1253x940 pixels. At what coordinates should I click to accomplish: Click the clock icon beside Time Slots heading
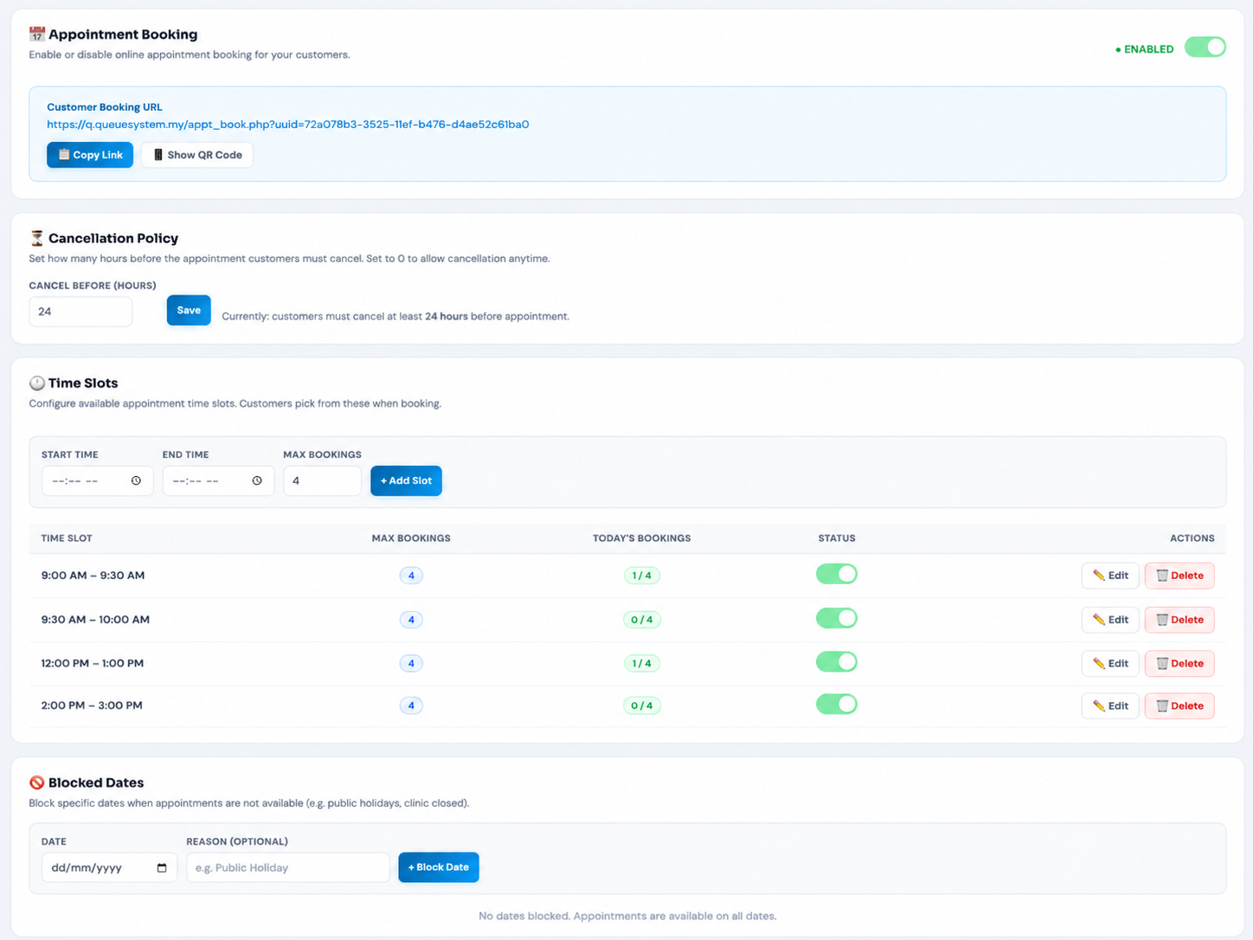37,383
